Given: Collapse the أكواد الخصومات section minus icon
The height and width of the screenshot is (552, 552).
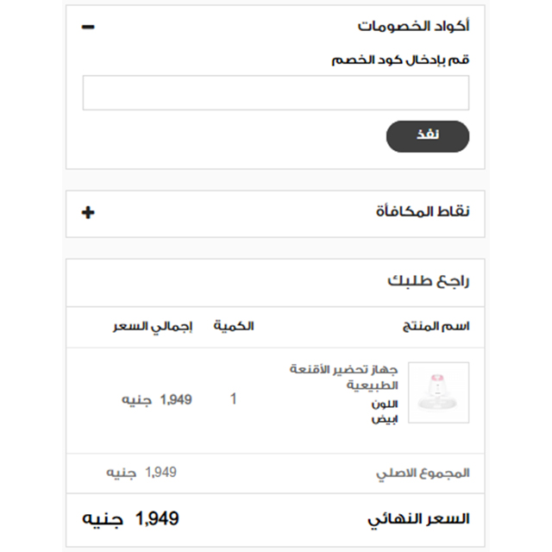Looking at the screenshot, I should (x=88, y=27).
